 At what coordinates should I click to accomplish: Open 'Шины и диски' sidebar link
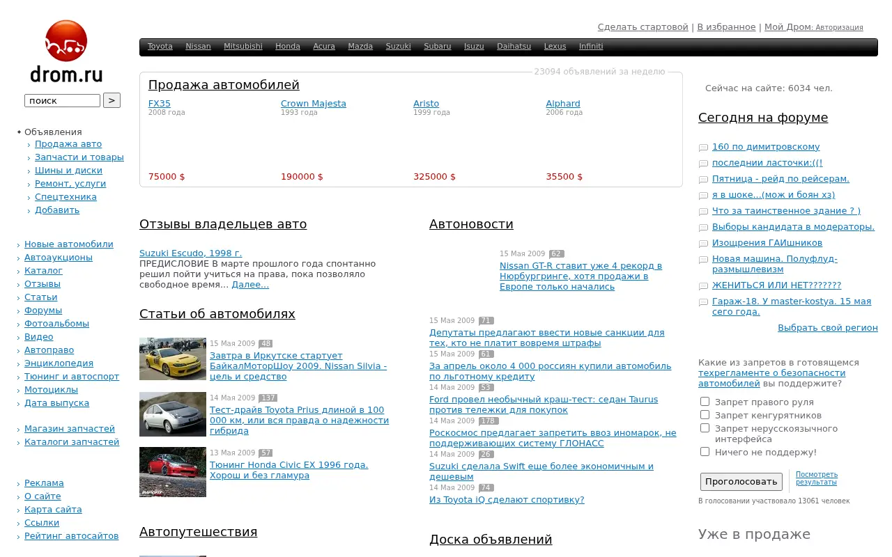[x=68, y=171]
